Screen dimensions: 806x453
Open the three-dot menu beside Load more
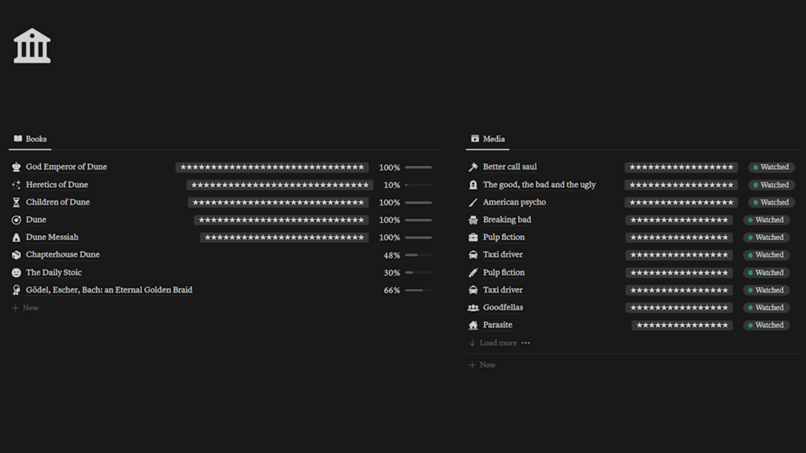pyautogui.click(x=526, y=343)
